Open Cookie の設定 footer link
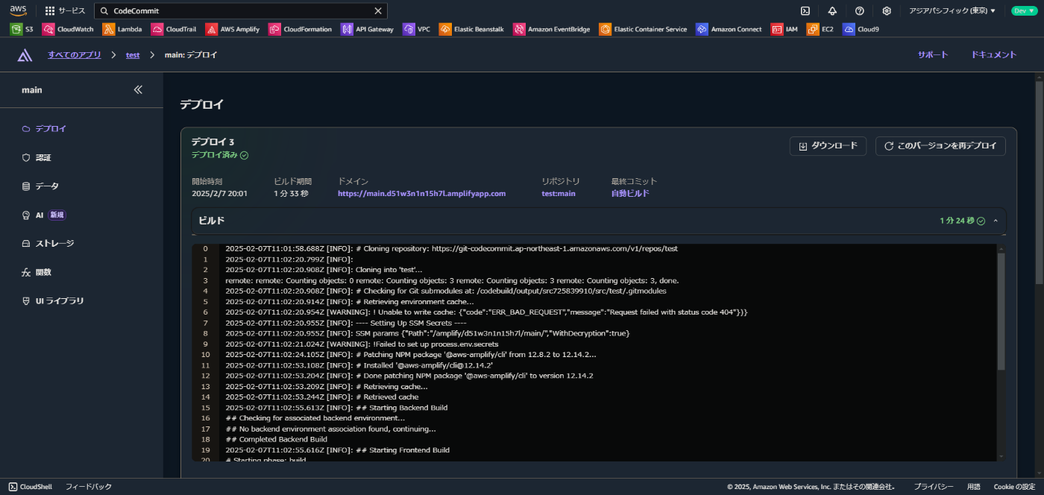Image resolution: width=1044 pixels, height=495 pixels. (x=1014, y=487)
